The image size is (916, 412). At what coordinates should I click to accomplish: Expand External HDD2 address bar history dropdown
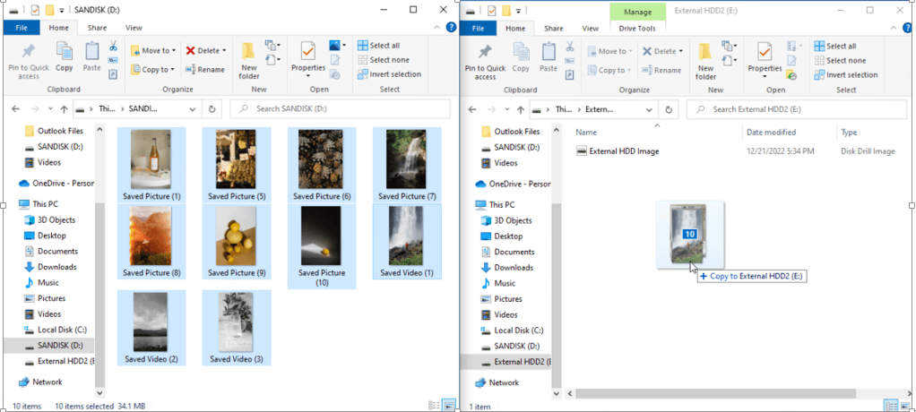[649, 109]
